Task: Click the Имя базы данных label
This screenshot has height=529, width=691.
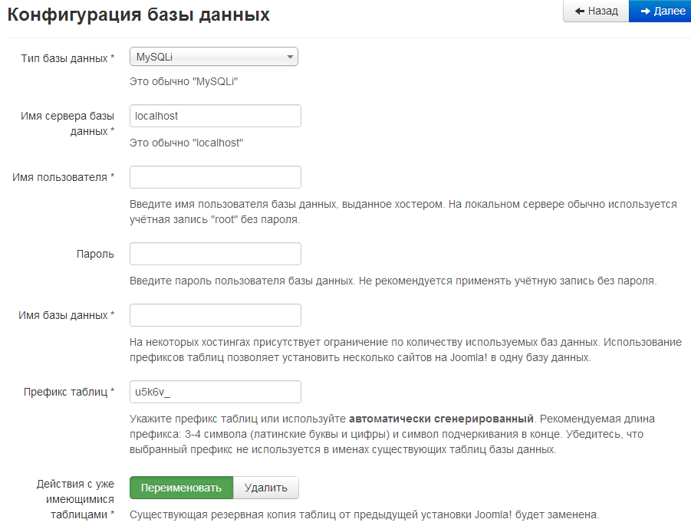Action: click(x=67, y=315)
